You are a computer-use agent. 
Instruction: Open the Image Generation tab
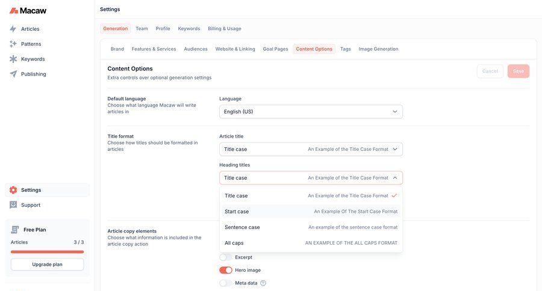click(x=378, y=49)
